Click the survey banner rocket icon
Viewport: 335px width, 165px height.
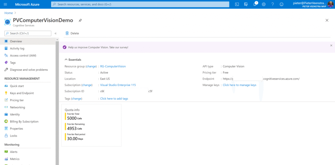[64, 47]
